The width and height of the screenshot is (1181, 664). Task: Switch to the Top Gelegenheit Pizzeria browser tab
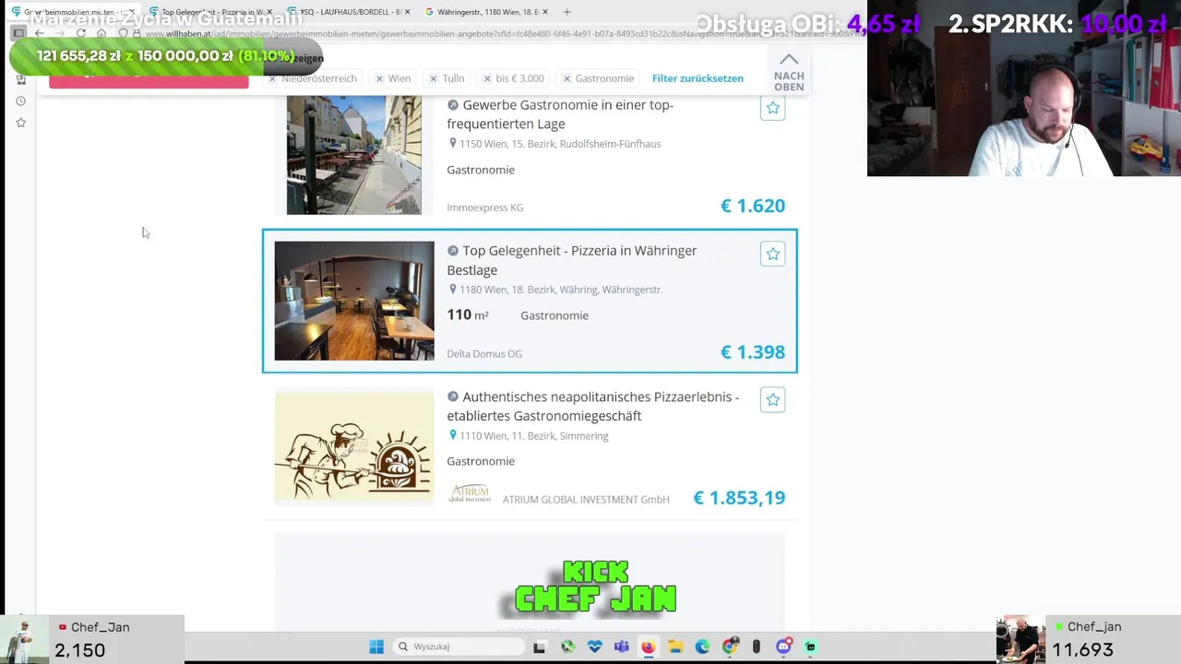[x=210, y=12]
